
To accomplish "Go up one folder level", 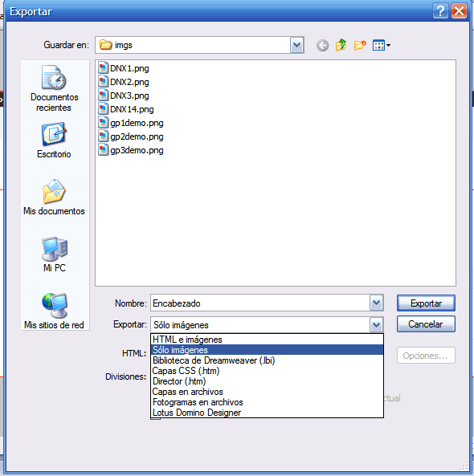I will click(x=341, y=45).
